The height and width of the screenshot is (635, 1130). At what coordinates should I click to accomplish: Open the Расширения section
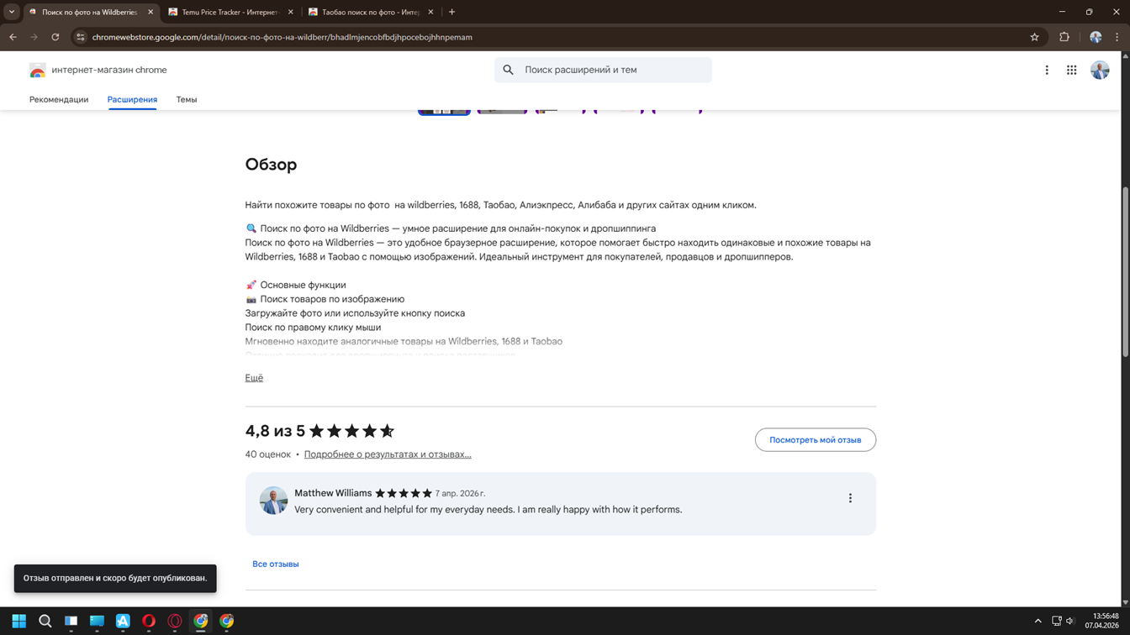132,99
